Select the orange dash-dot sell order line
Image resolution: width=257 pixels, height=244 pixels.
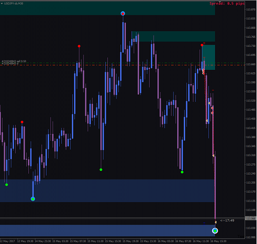122,65
